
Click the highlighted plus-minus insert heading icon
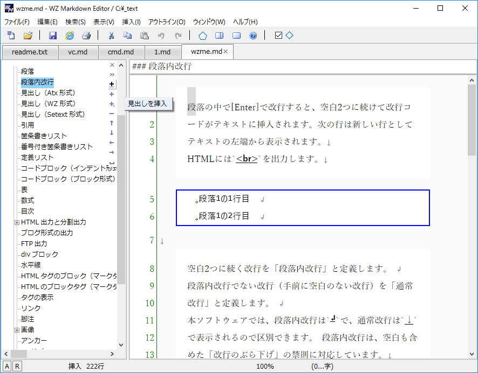(112, 85)
